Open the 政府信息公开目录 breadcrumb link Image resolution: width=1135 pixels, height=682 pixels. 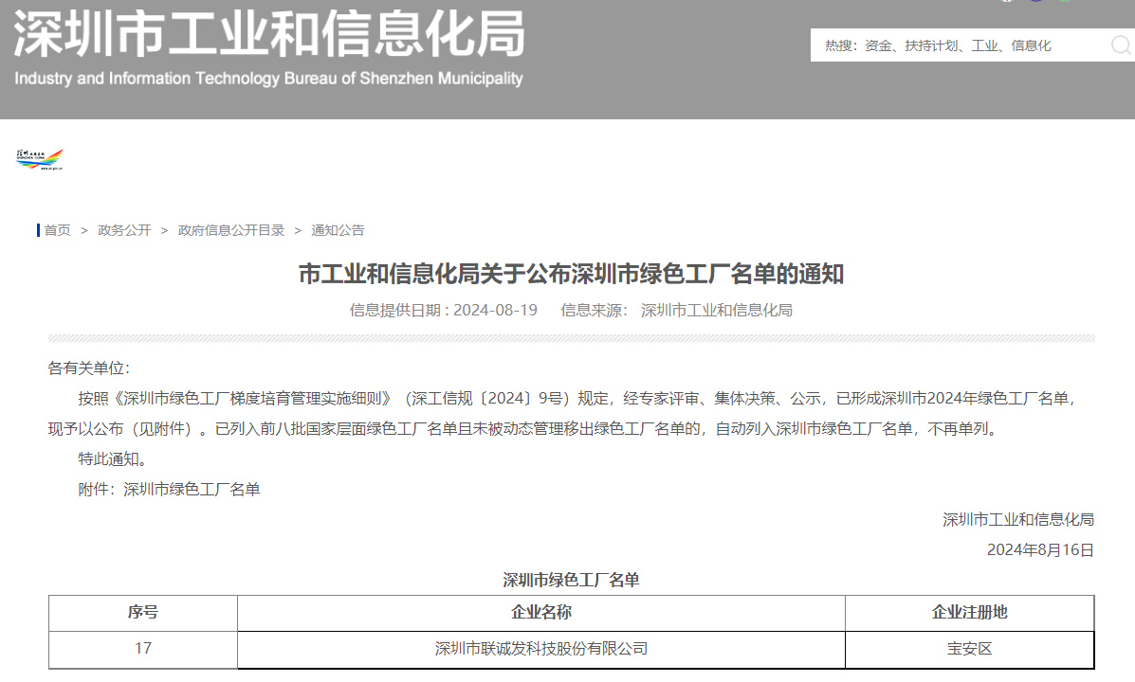point(228,230)
